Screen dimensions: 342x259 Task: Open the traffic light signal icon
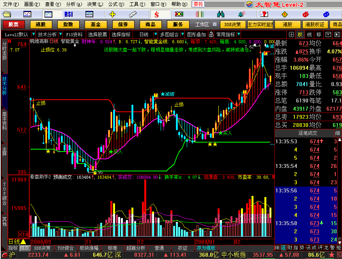pos(179,14)
